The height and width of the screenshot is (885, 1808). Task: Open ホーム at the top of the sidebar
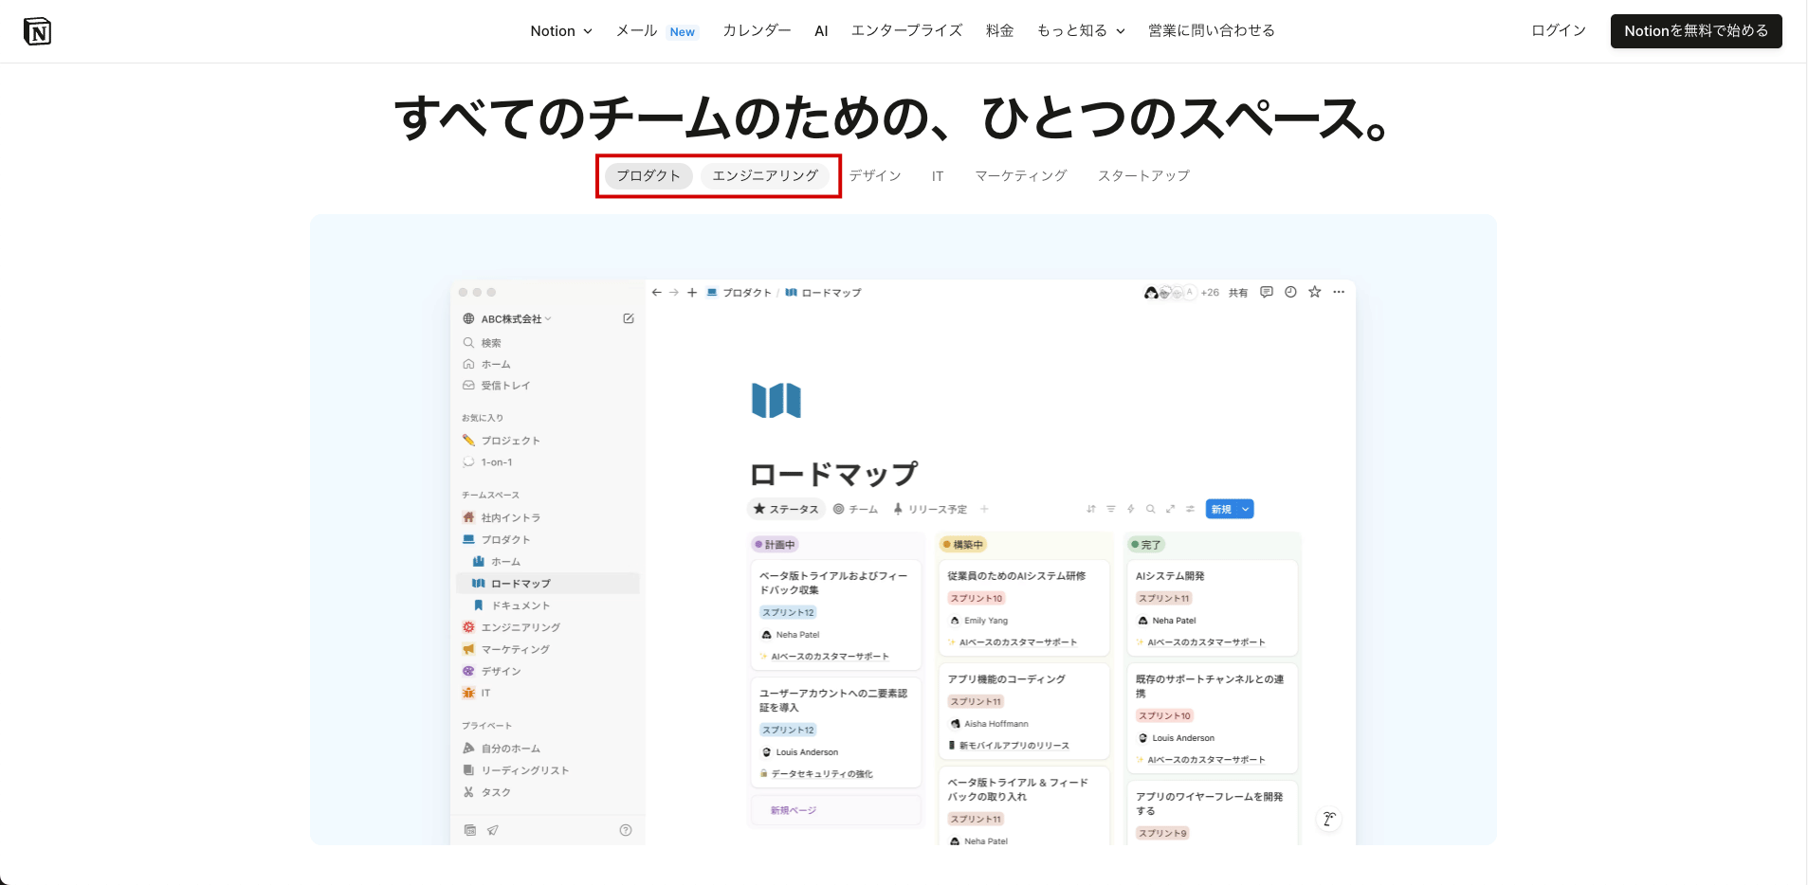[486, 365]
